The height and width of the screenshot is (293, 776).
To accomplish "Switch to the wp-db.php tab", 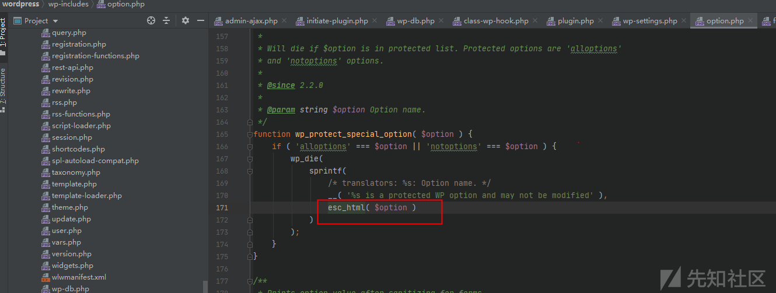I will pos(415,20).
